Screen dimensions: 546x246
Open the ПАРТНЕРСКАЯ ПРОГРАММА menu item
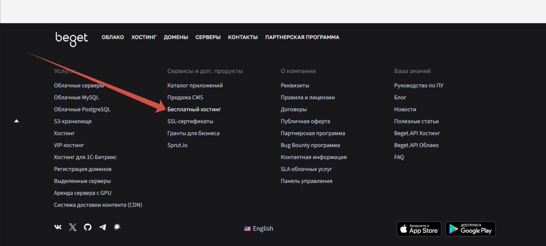[302, 37]
